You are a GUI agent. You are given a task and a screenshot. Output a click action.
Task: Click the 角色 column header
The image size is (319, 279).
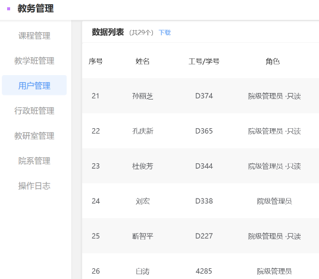pyautogui.click(x=273, y=61)
